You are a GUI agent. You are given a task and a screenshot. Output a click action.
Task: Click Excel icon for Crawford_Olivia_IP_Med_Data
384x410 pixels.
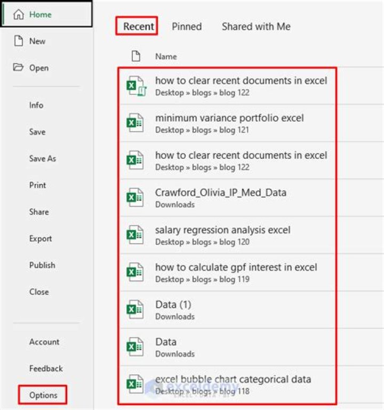tap(135, 197)
